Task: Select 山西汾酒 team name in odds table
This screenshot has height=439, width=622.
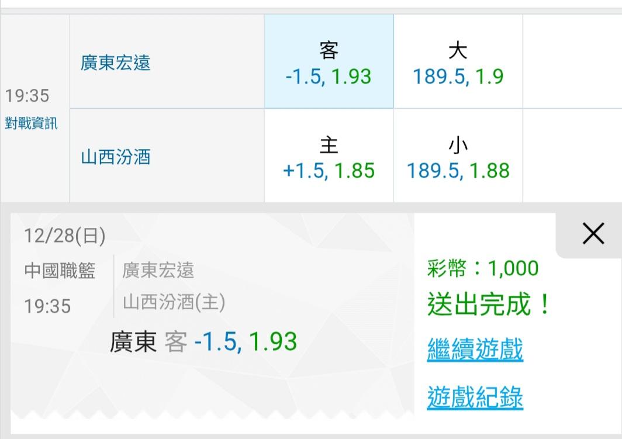Action: click(116, 157)
